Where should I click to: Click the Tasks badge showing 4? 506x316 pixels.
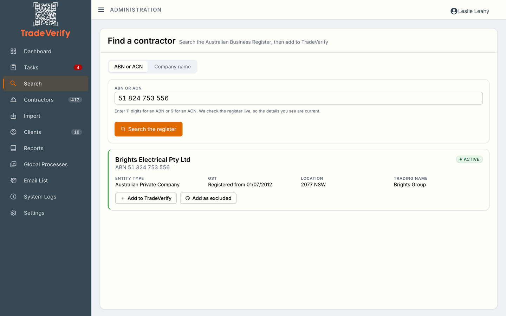coord(78,67)
